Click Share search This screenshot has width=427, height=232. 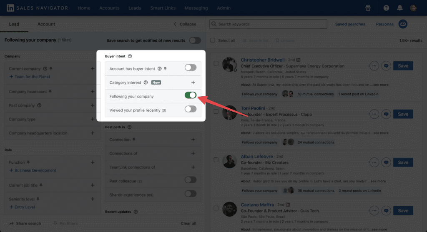(x=25, y=223)
